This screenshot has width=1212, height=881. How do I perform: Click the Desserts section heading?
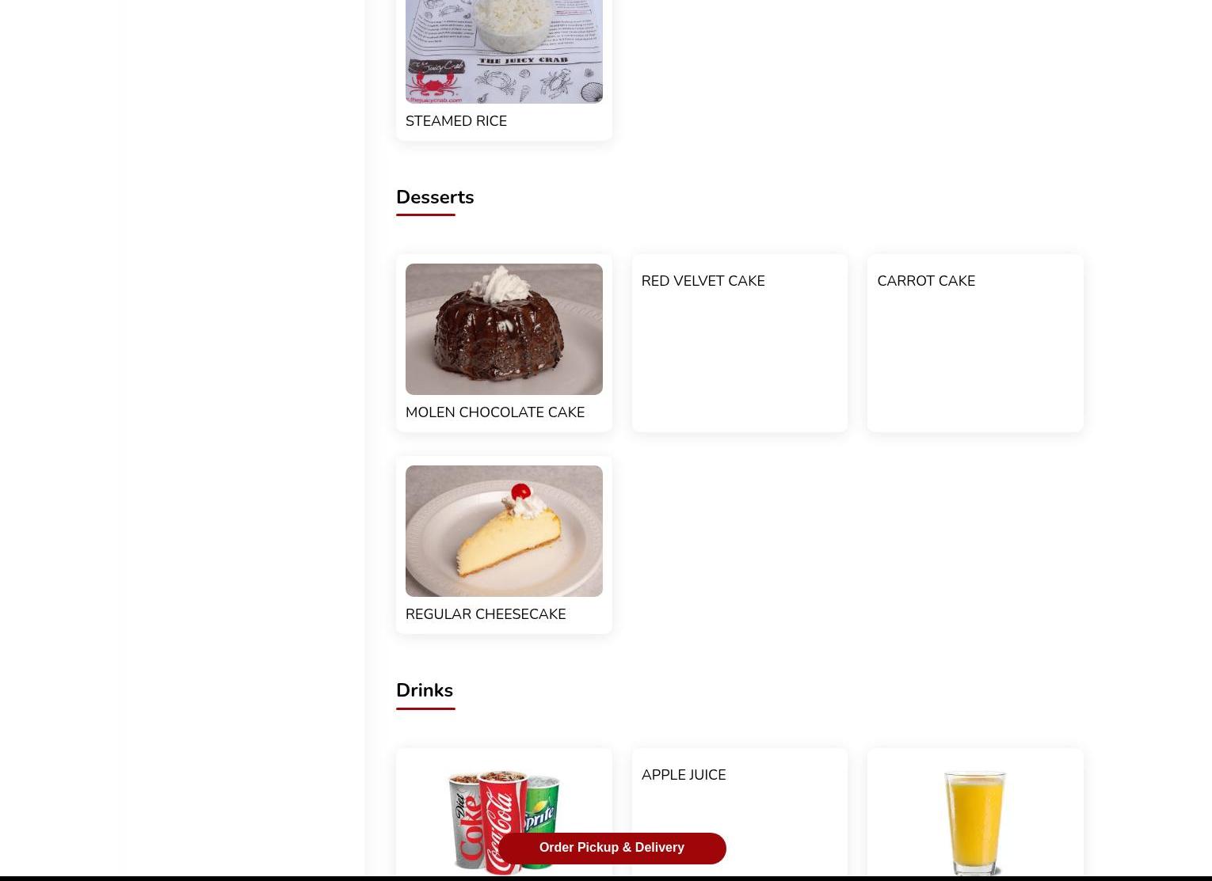435,197
